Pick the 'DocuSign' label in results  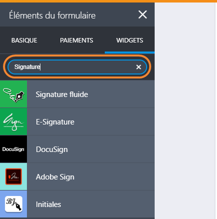[x=52, y=149]
